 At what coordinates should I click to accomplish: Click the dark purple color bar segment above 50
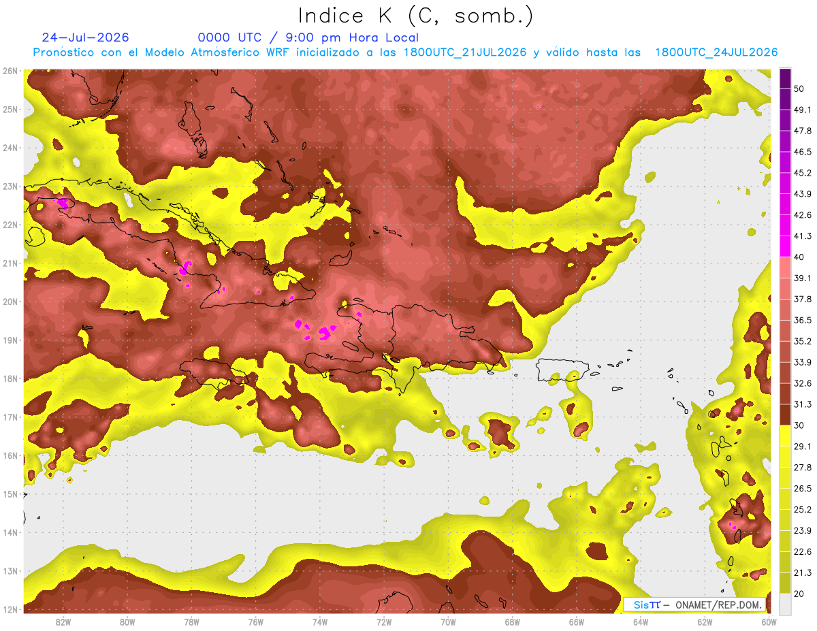pyautogui.click(x=785, y=78)
